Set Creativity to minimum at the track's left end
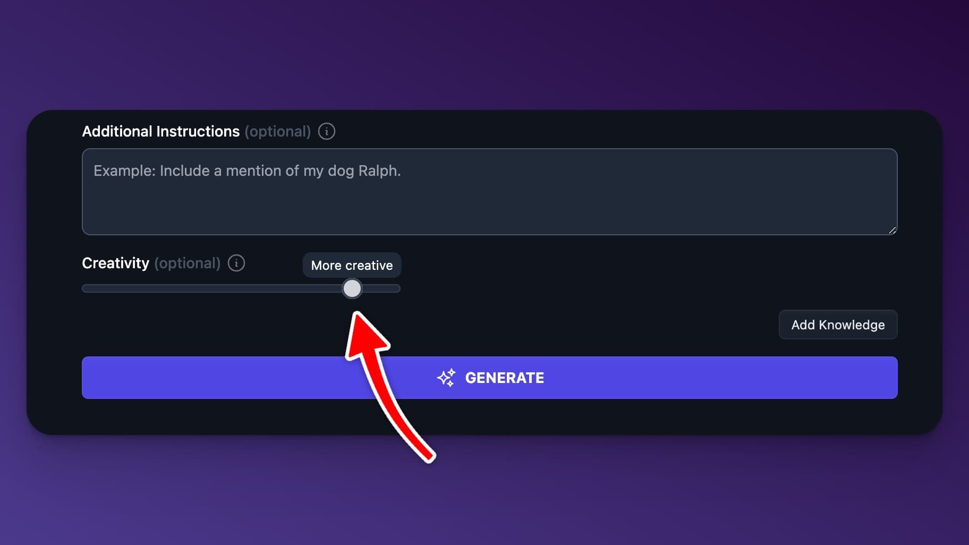This screenshot has height=545, width=969. (x=85, y=288)
